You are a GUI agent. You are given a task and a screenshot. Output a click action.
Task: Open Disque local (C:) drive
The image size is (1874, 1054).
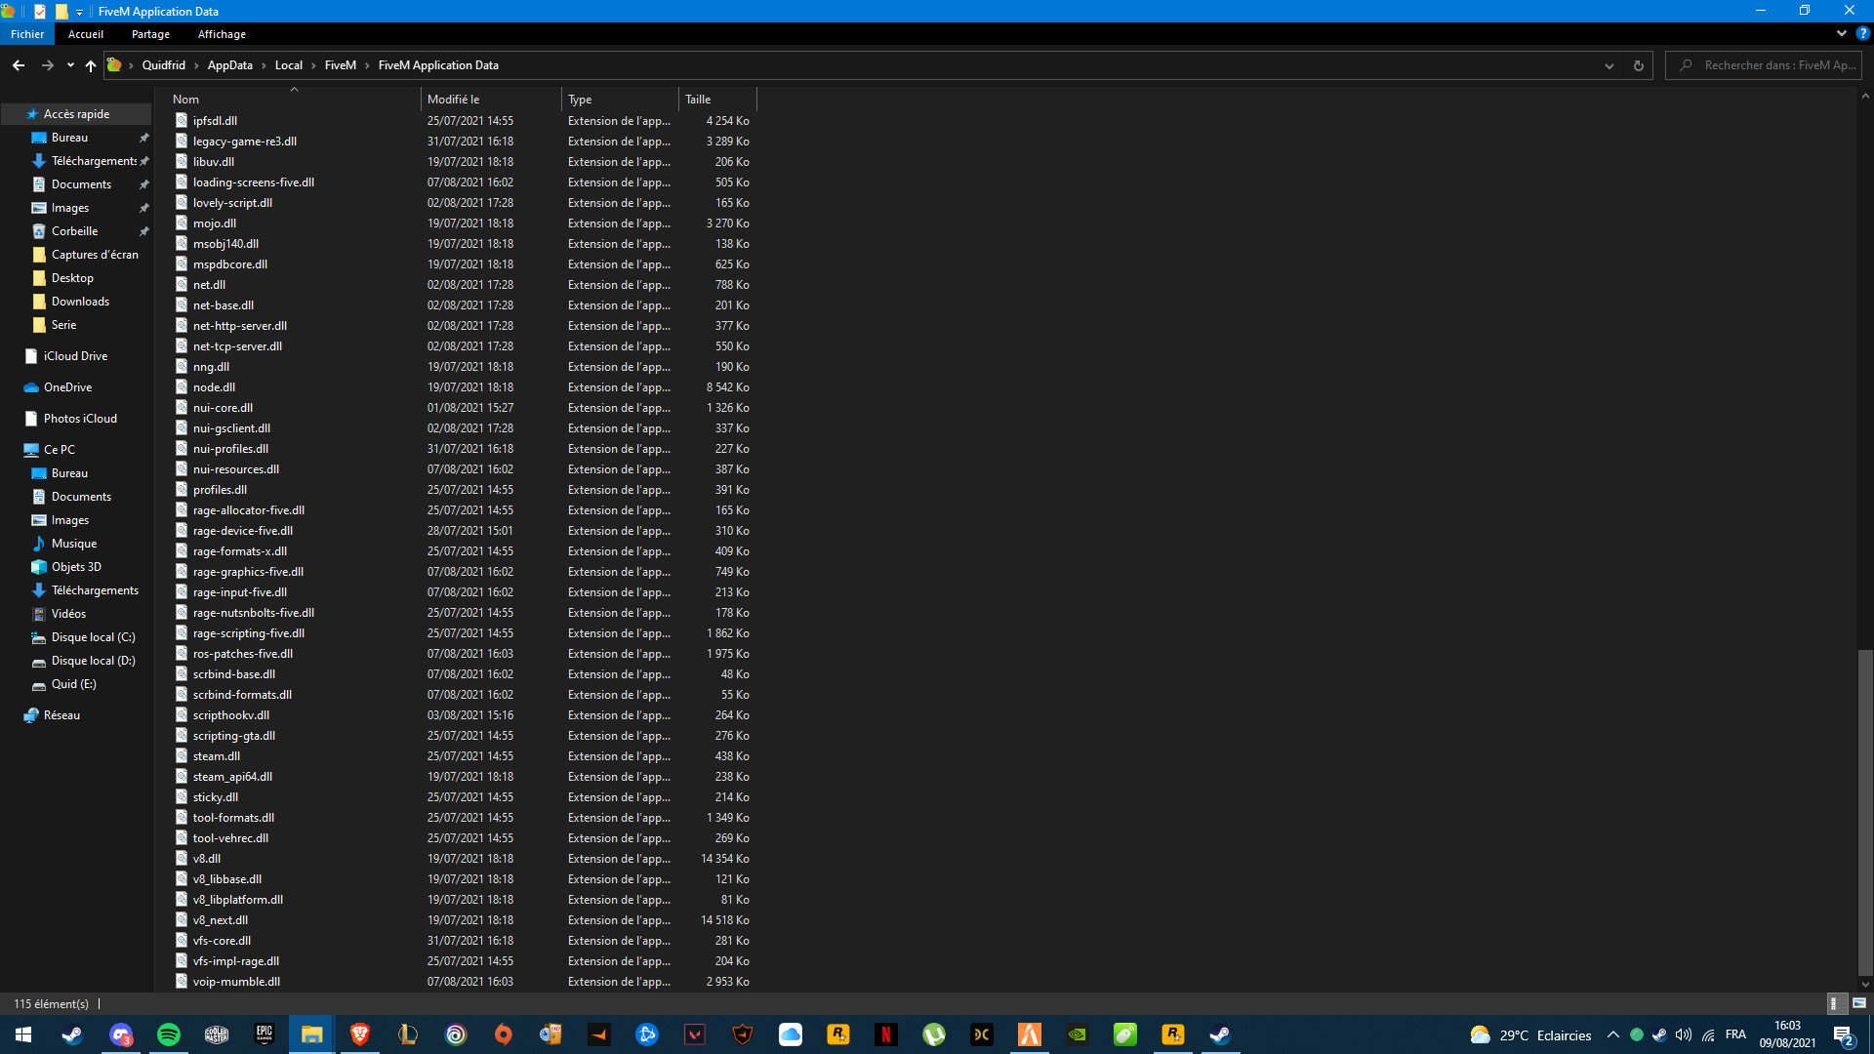point(93,637)
